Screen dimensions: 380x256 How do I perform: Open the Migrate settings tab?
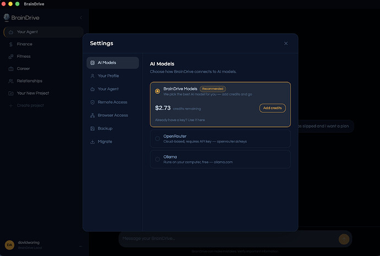point(113,141)
